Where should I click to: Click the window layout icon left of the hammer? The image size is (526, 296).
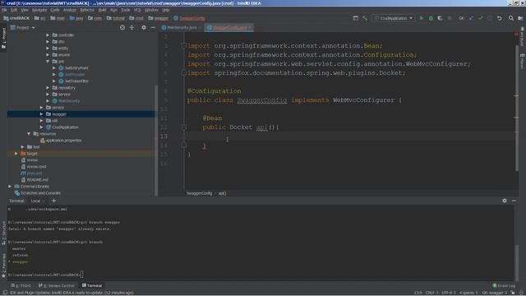pyautogui.click(x=355, y=18)
